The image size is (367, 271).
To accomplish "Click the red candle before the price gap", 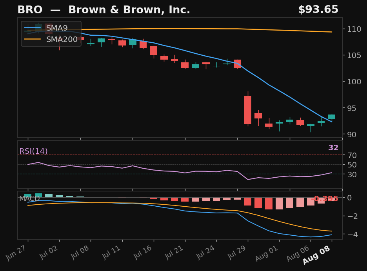I will pos(237,64).
